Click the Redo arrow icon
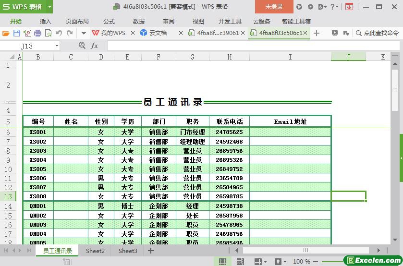Screen dimensions: 403x266 click(x=70, y=33)
